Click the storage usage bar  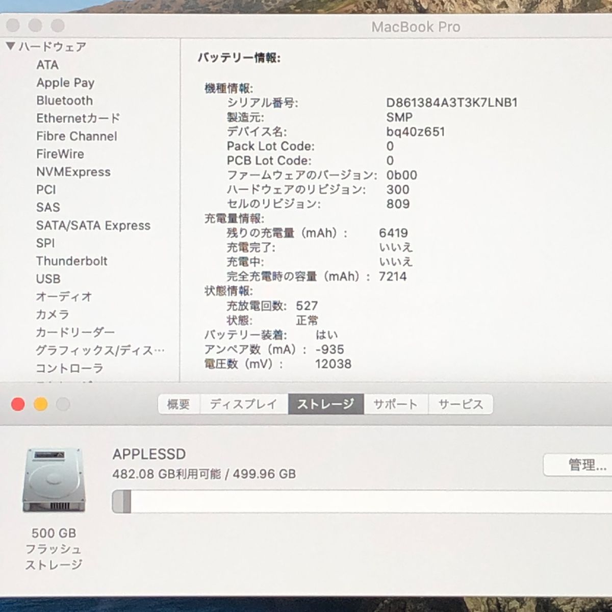click(x=362, y=501)
